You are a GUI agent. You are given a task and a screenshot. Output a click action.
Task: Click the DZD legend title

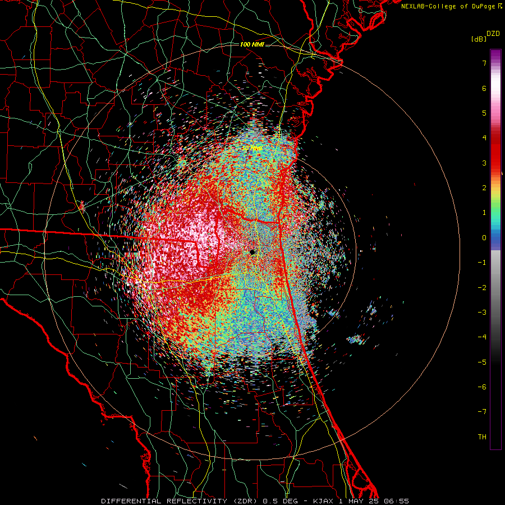tap(493, 34)
